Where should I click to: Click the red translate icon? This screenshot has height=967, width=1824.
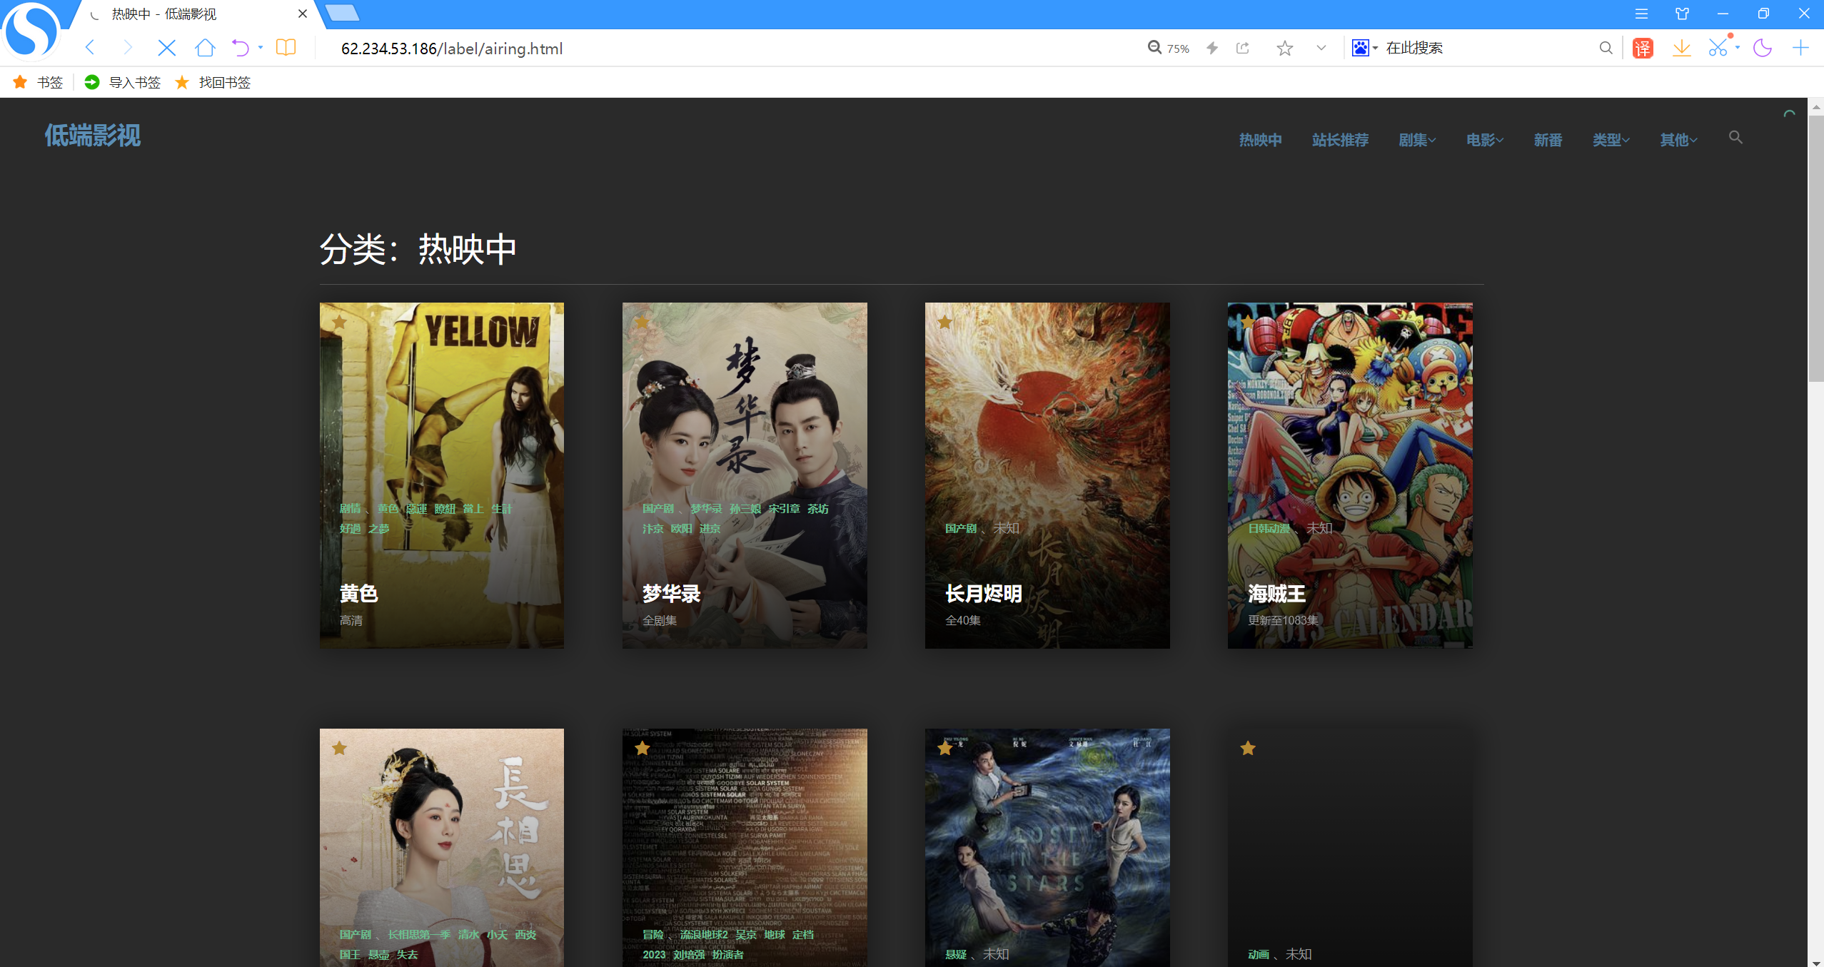(1643, 48)
